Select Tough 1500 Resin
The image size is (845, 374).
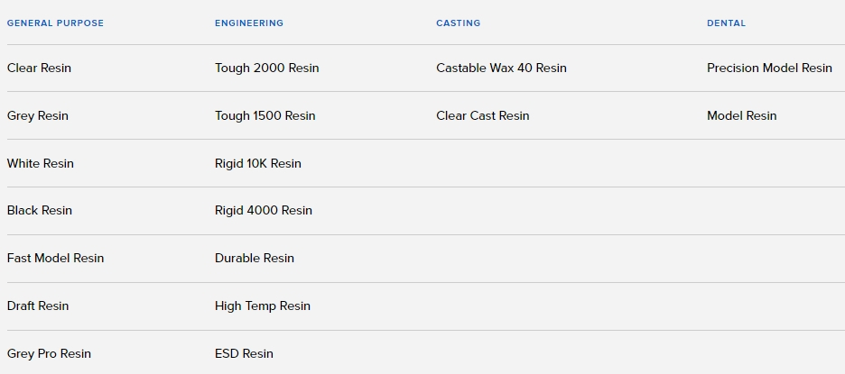[x=265, y=115]
